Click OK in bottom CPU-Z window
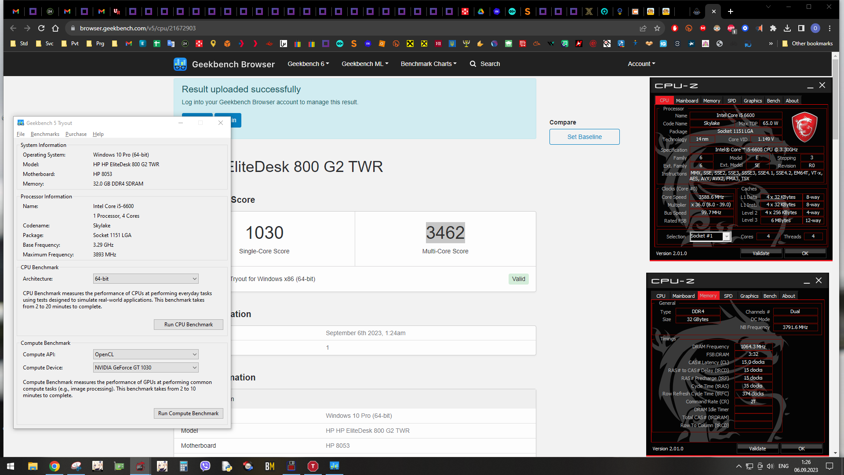Screen dimensions: 844x475 (801, 449)
